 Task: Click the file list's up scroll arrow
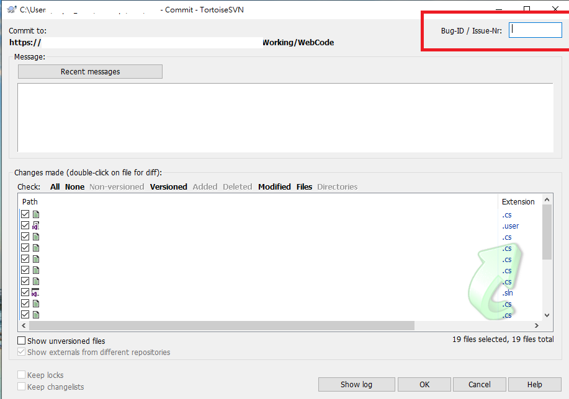547,199
